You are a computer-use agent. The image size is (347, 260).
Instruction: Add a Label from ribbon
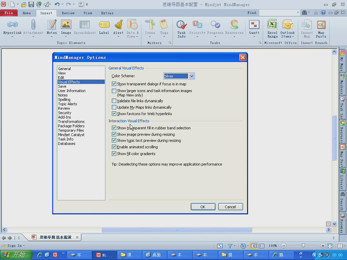(x=104, y=24)
